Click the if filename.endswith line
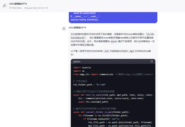Image resolution: width=185 pixels, height=127 pixels. (x=101, y=119)
